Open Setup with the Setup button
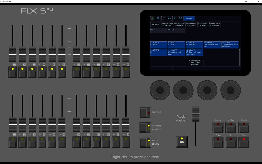The image size is (262, 164). click(x=218, y=142)
